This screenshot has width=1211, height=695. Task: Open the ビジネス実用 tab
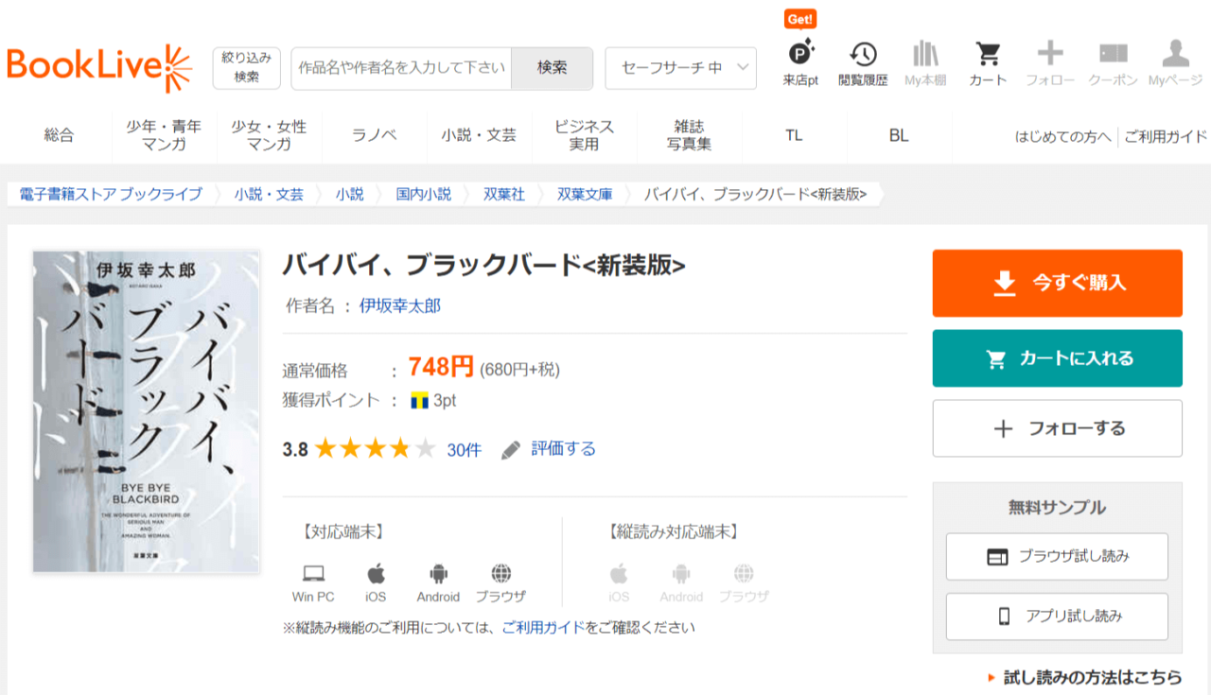pyautogui.click(x=584, y=135)
